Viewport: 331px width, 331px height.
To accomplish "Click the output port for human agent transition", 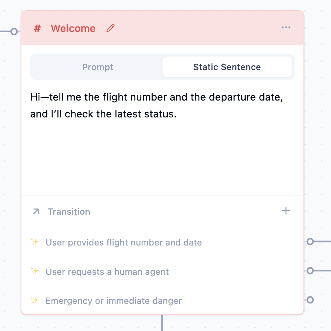I will (311, 271).
